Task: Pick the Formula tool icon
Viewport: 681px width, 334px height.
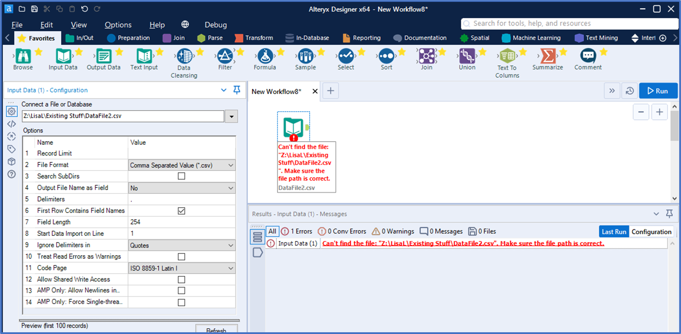Action: (x=265, y=57)
